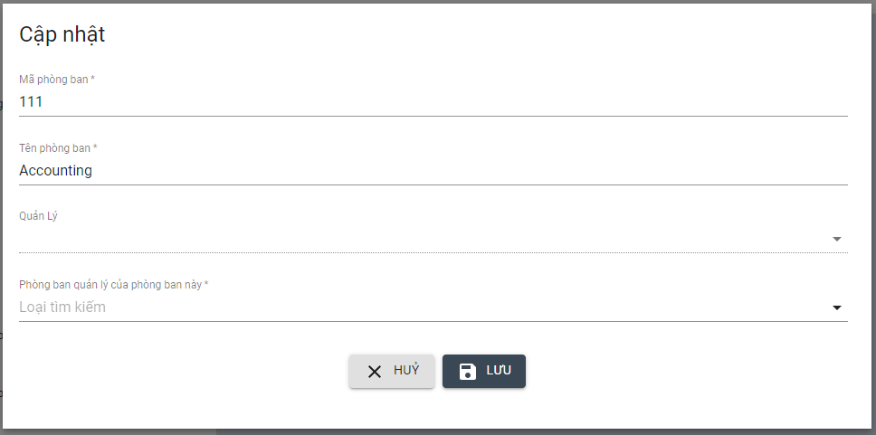Click the Mã phòng ban label
Screen dimensions: 876x435
coord(57,80)
